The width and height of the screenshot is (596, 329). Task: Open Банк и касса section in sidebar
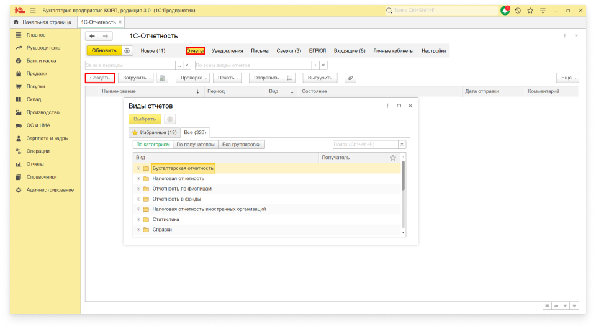point(41,61)
